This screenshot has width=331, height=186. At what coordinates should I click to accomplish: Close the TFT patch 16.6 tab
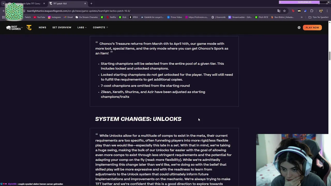pos(85,4)
